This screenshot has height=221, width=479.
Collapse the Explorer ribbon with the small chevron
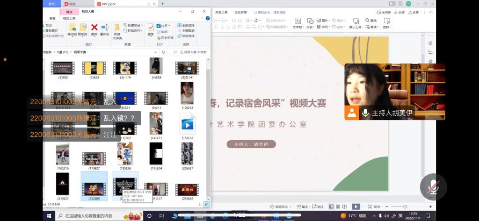203,18
